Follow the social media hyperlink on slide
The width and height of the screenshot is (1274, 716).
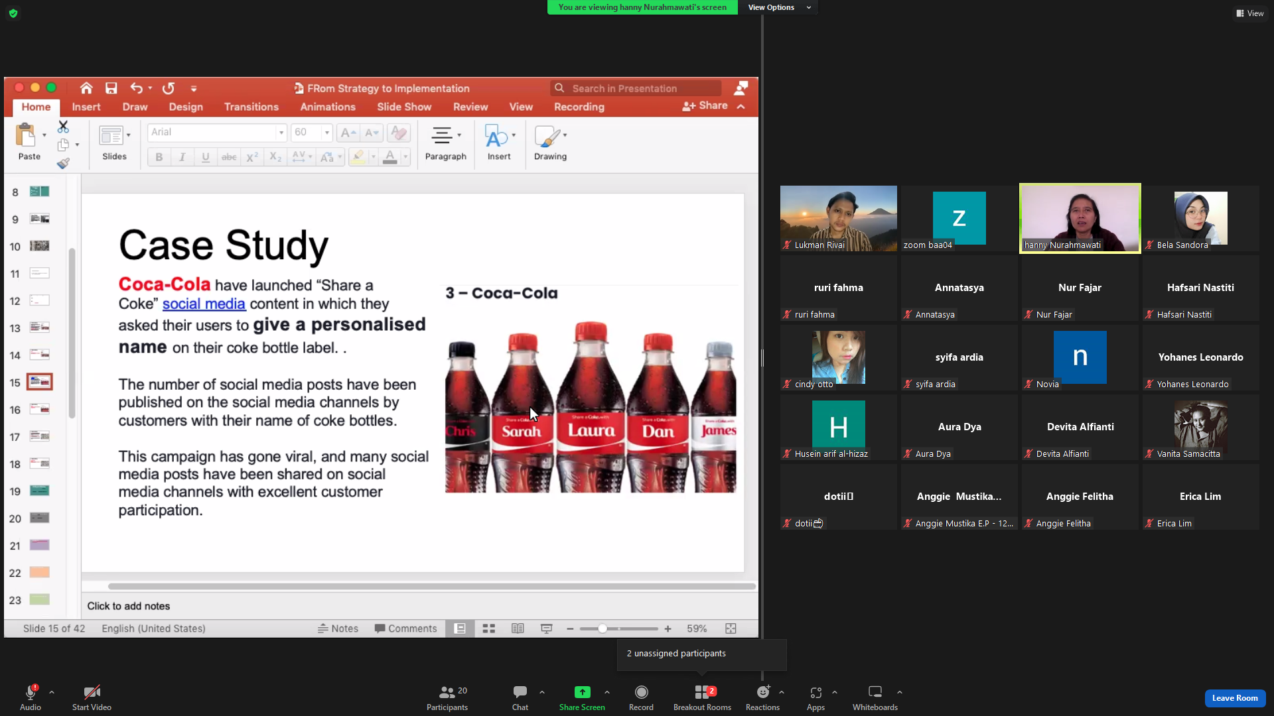click(204, 304)
